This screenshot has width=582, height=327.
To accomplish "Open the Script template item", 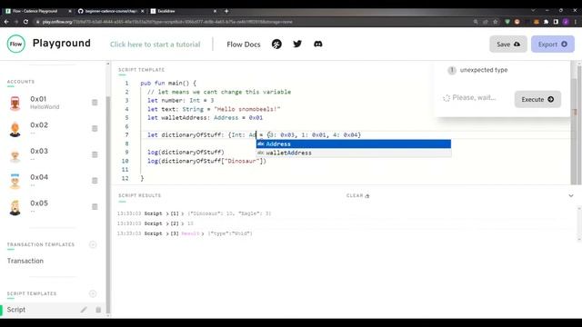I will (x=52, y=310).
